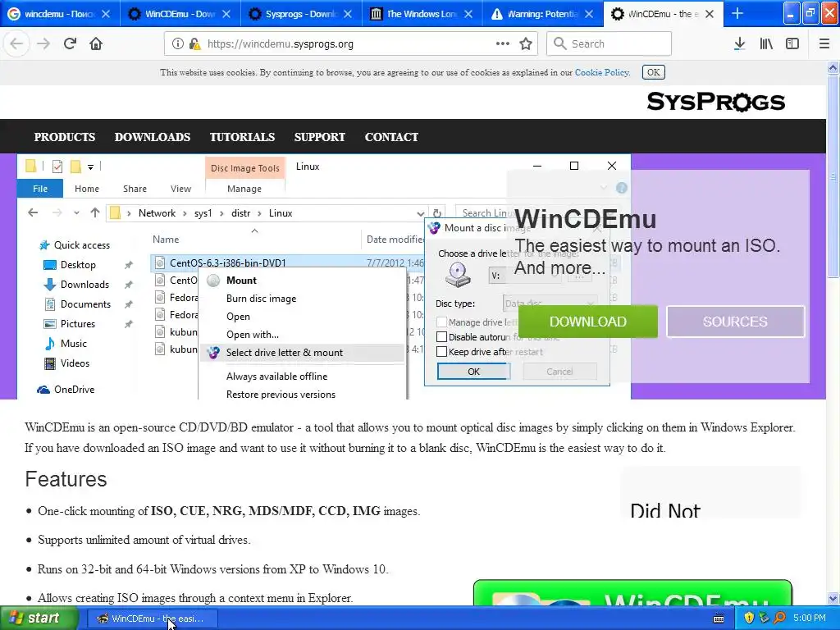Reload the current page
Image resolution: width=840 pixels, height=630 pixels.
pos(70,43)
